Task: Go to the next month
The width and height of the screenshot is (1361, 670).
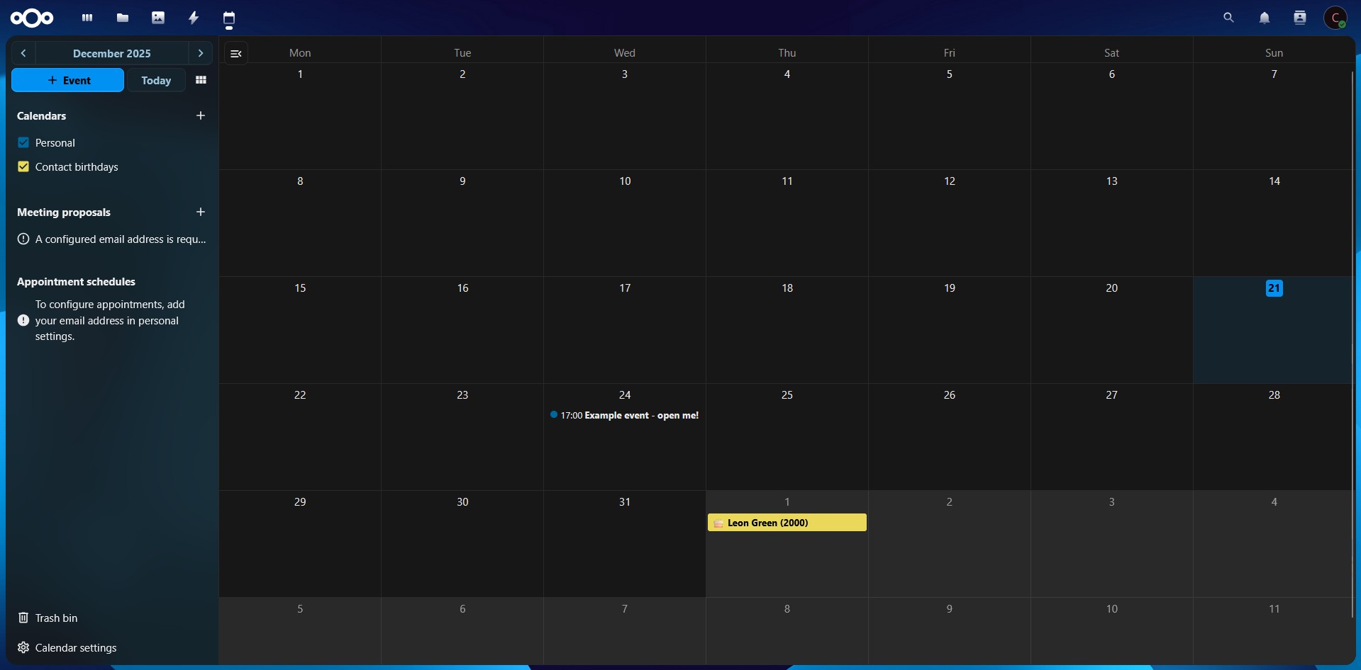Action: [x=201, y=53]
